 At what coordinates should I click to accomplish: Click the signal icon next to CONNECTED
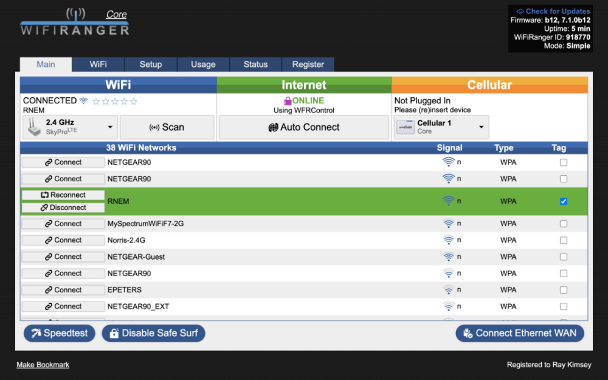point(83,101)
